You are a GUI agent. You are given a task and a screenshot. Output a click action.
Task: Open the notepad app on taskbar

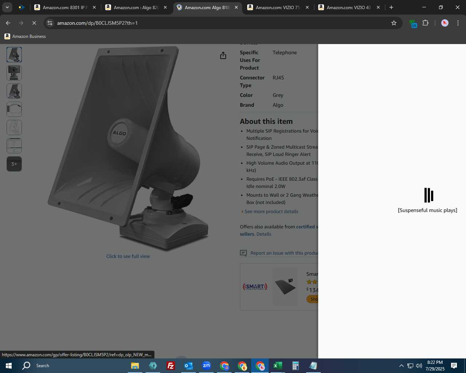(x=313, y=366)
